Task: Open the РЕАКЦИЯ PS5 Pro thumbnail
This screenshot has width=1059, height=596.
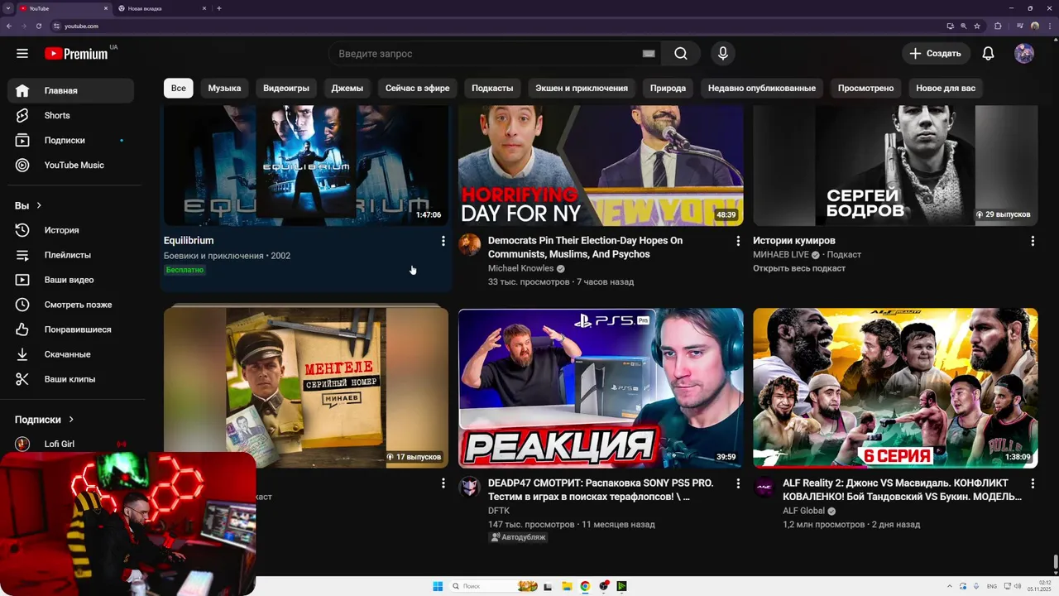Action: coord(601,387)
